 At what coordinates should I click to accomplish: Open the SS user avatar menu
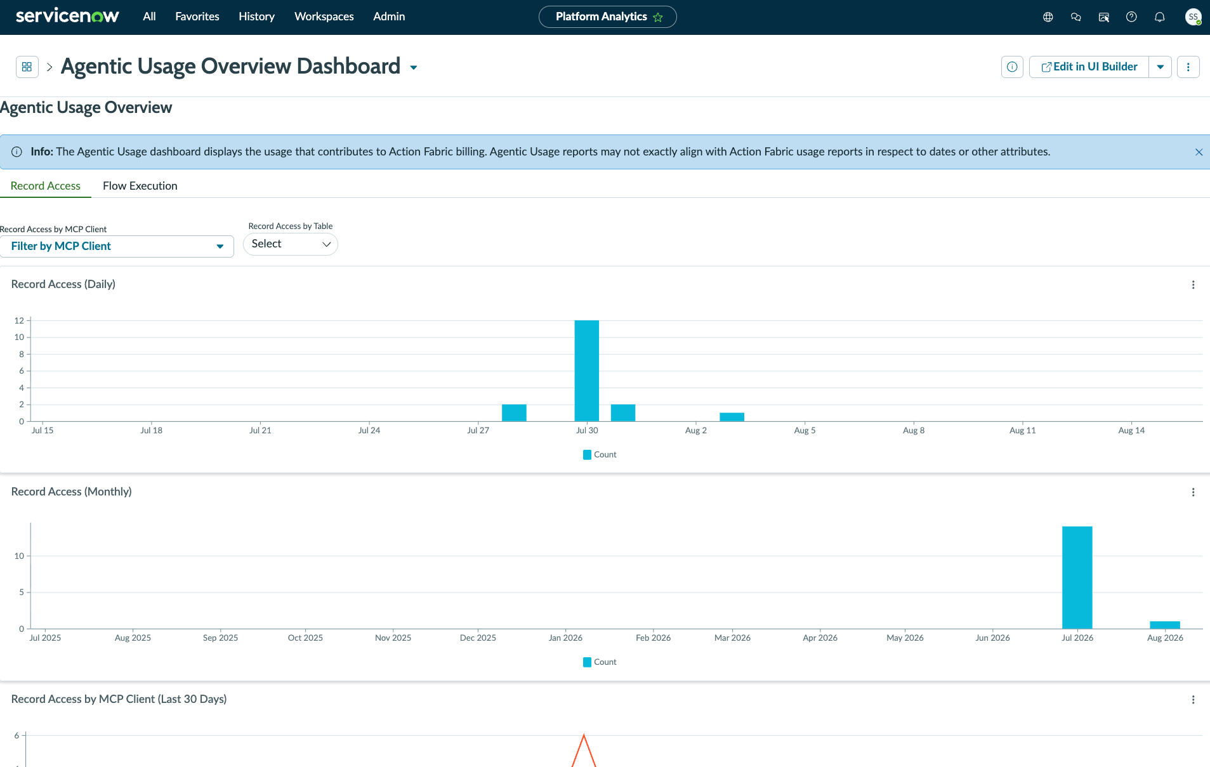coord(1194,17)
